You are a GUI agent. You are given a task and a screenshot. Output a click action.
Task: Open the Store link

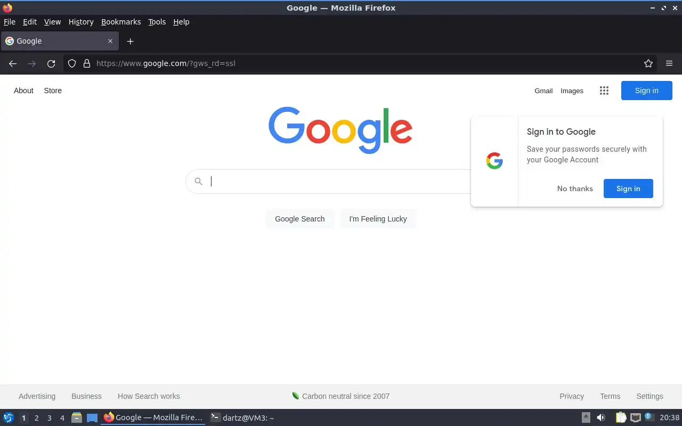coord(53,91)
